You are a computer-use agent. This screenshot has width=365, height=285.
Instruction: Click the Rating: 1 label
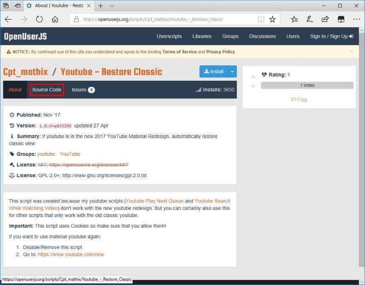coord(276,75)
